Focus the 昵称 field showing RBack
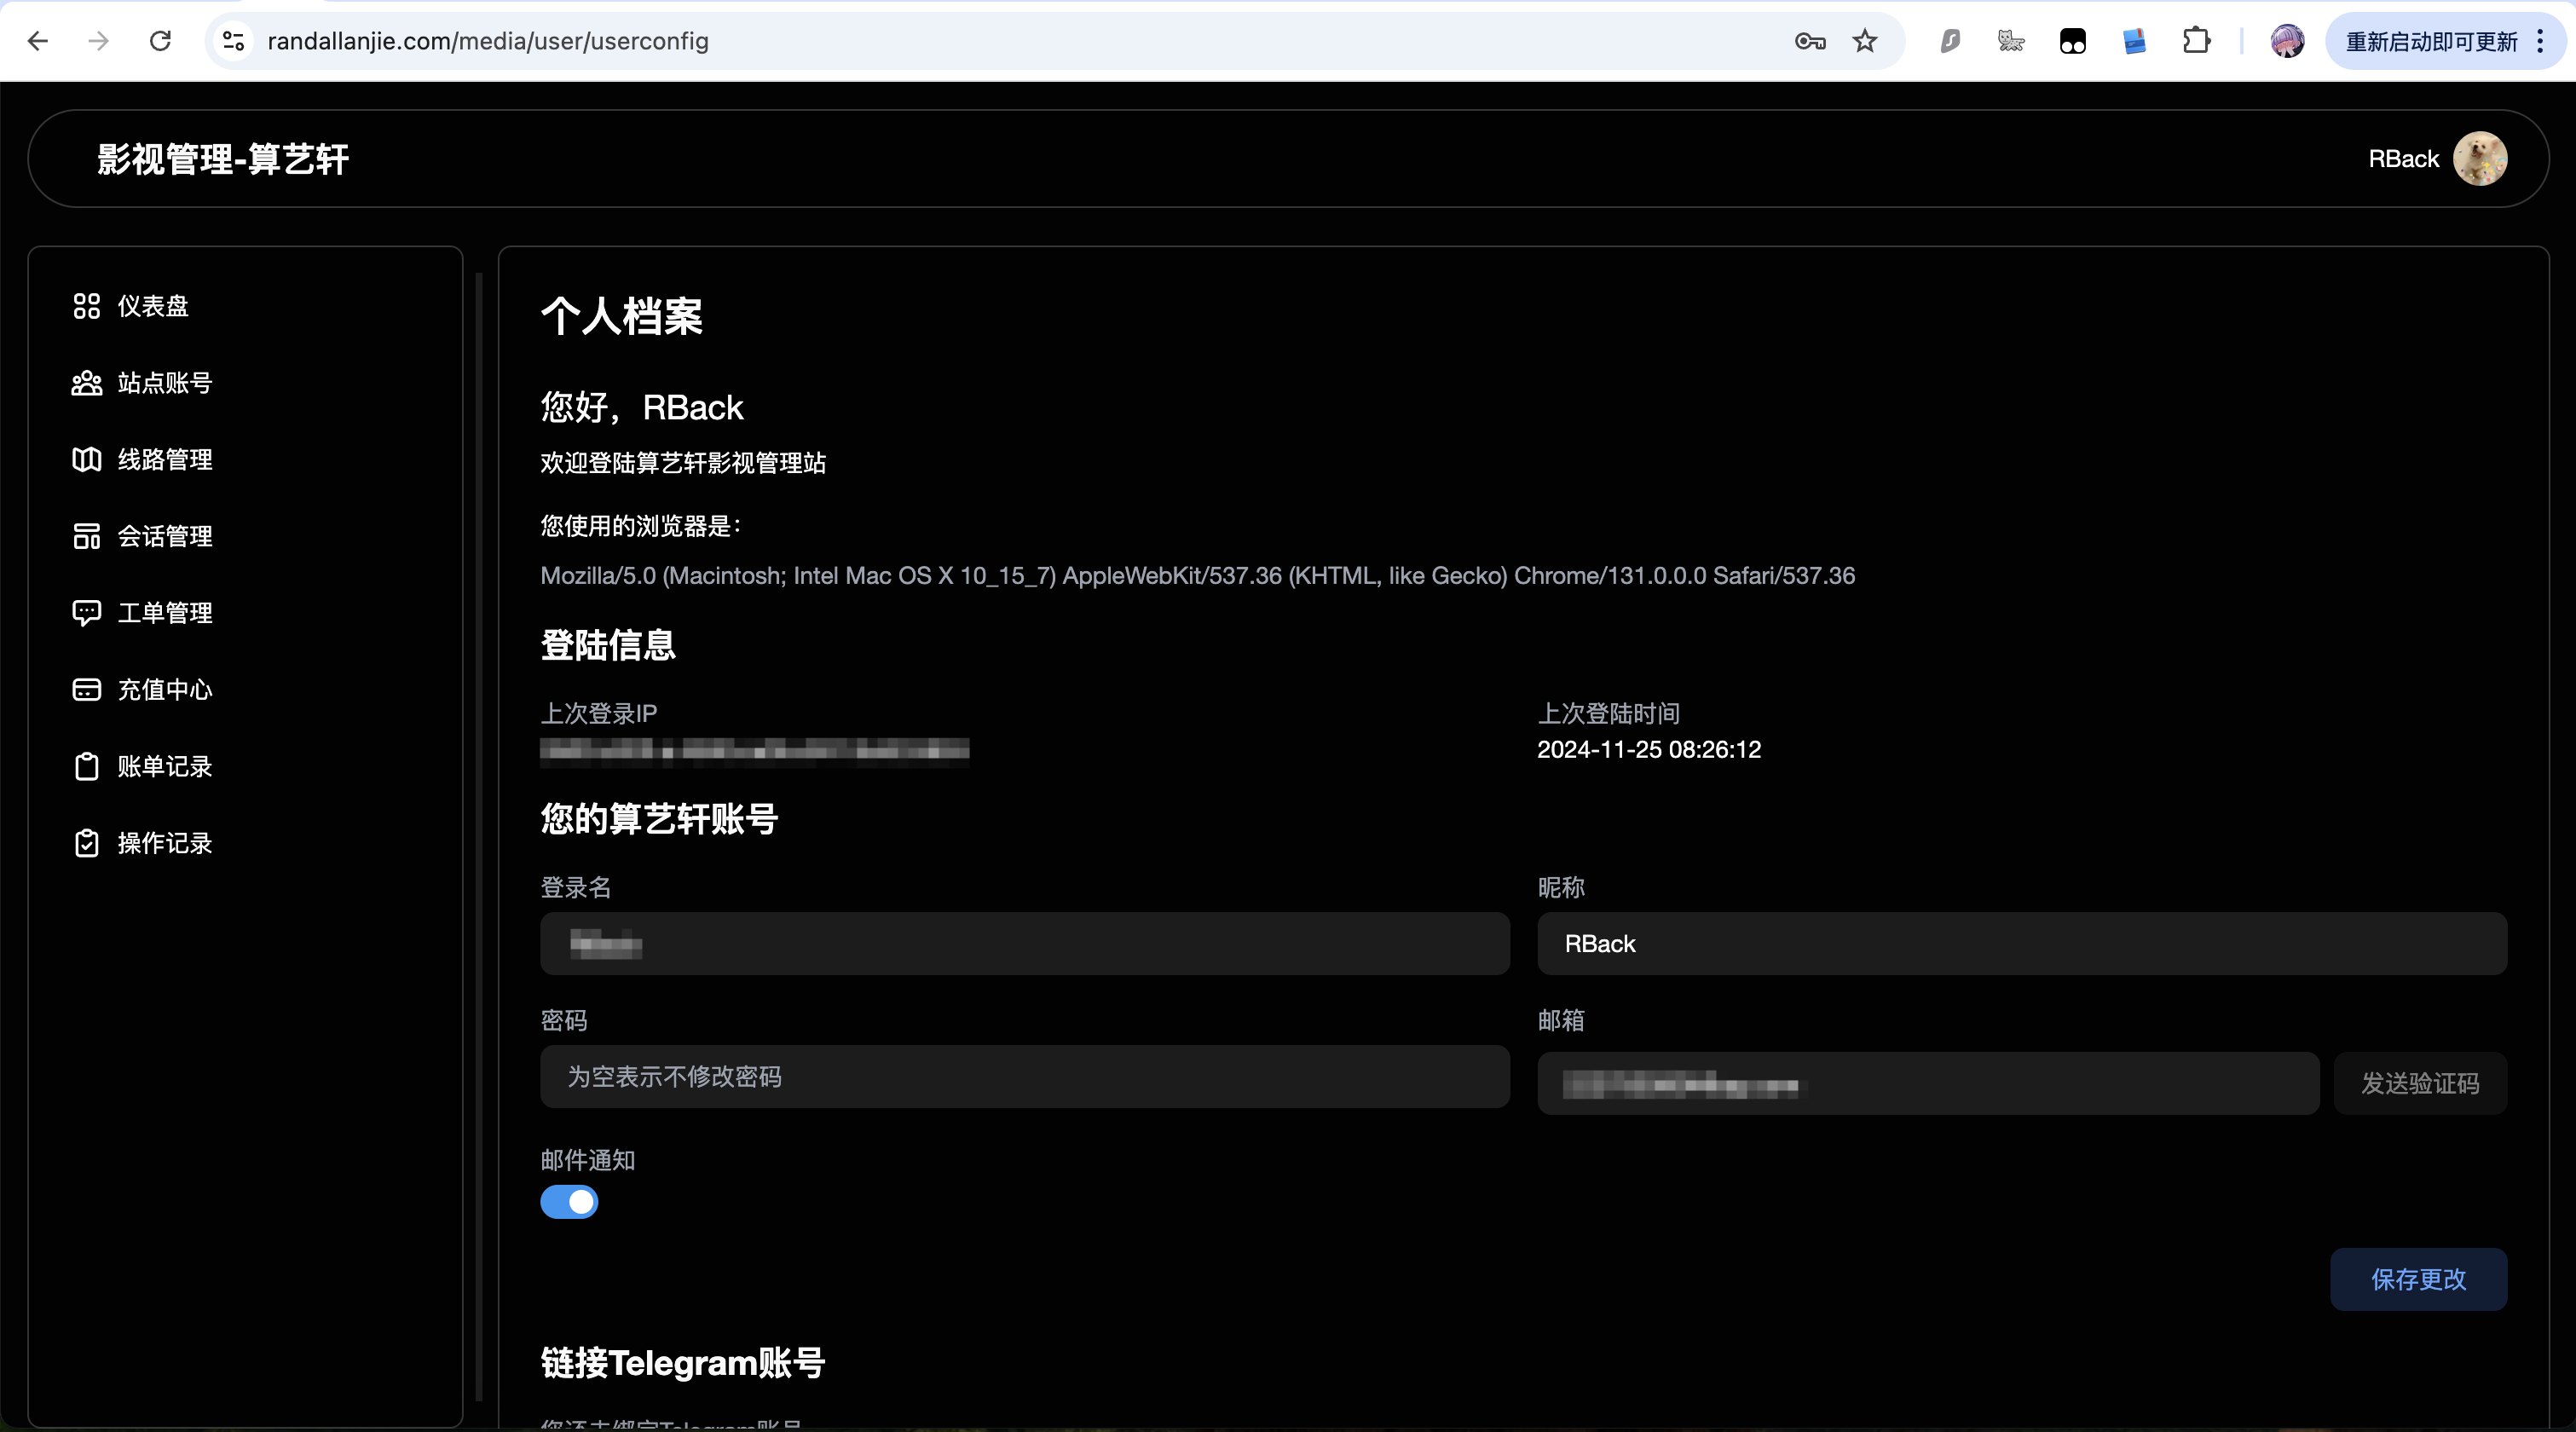The image size is (2576, 1432). point(2021,944)
